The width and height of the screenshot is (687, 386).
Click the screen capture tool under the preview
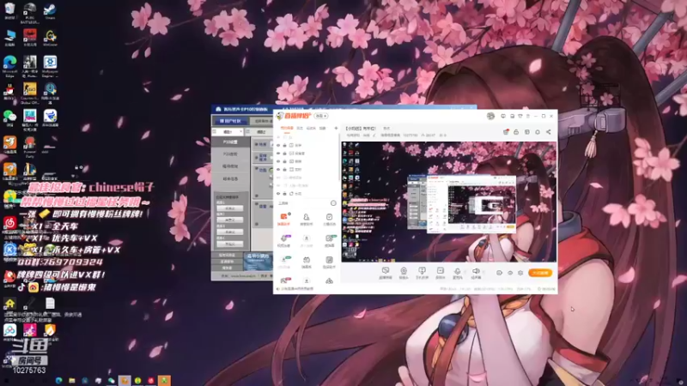coord(385,273)
